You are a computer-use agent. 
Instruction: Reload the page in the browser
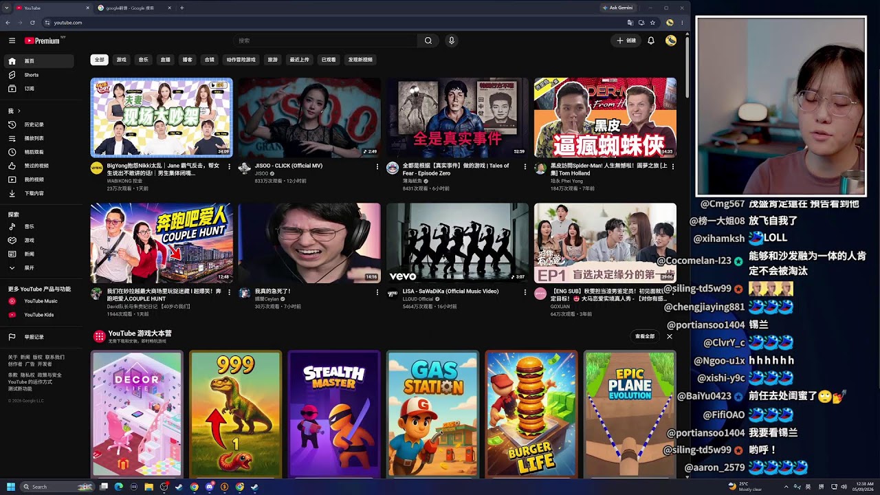32,23
